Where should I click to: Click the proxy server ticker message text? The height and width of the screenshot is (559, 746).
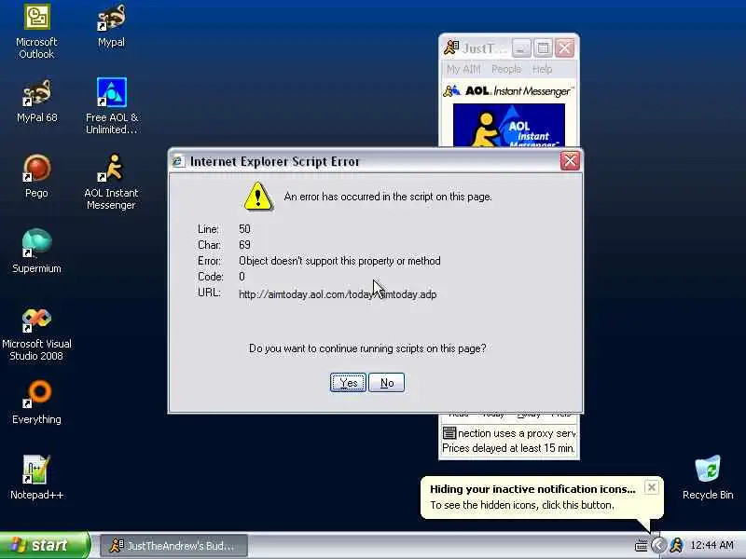point(517,433)
